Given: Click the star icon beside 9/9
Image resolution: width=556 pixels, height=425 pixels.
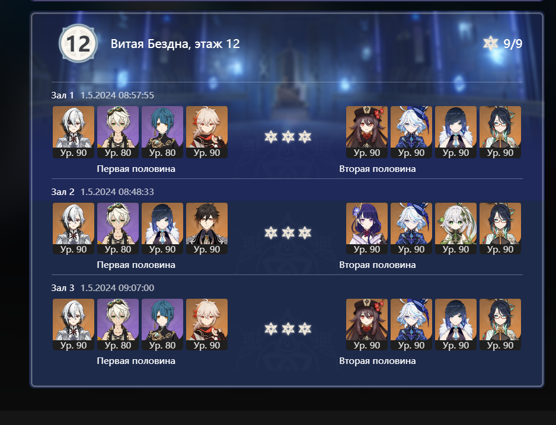Looking at the screenshot, I should (x=491, y=44).
